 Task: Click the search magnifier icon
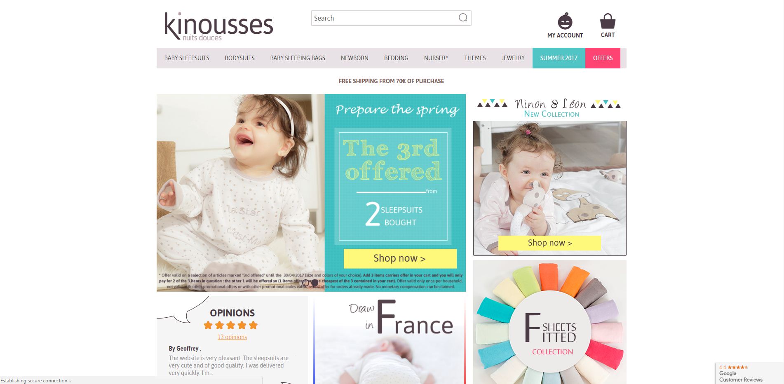(x=463, y=18)
